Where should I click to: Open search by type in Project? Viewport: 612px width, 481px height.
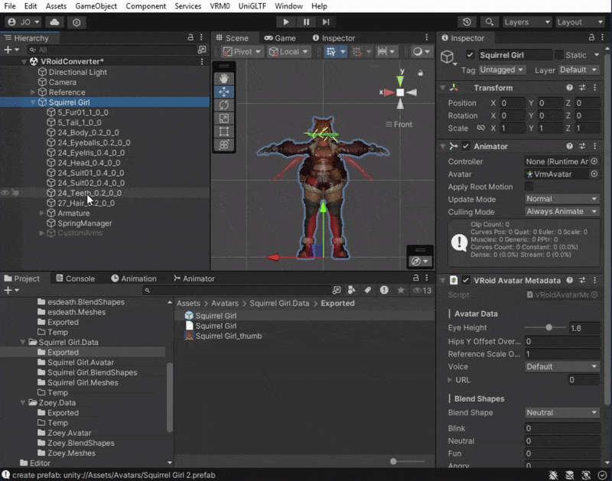352,290
